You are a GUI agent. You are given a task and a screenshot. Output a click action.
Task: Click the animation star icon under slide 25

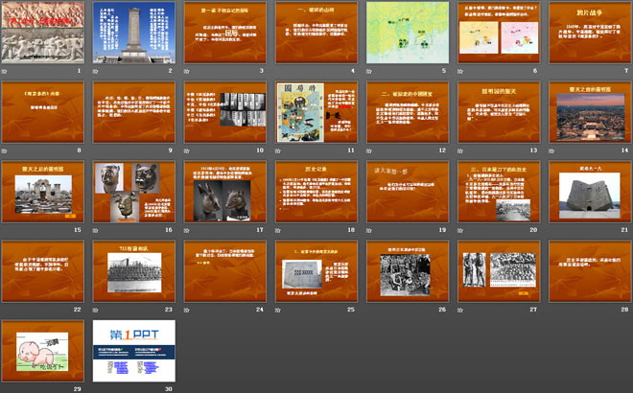[278, 310]
